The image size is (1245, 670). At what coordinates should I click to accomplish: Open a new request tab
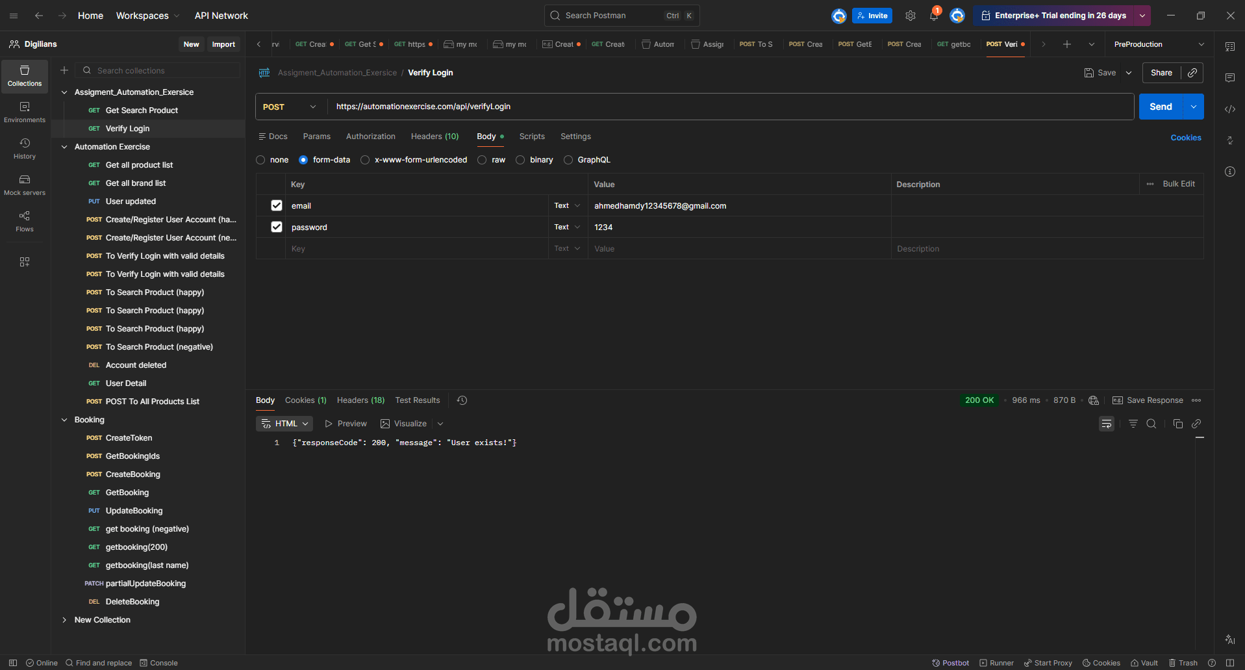click(1067, 44)
